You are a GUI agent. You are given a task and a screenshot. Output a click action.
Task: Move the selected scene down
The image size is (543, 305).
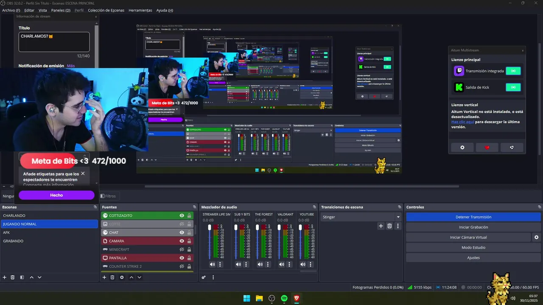tap(39, 277)
